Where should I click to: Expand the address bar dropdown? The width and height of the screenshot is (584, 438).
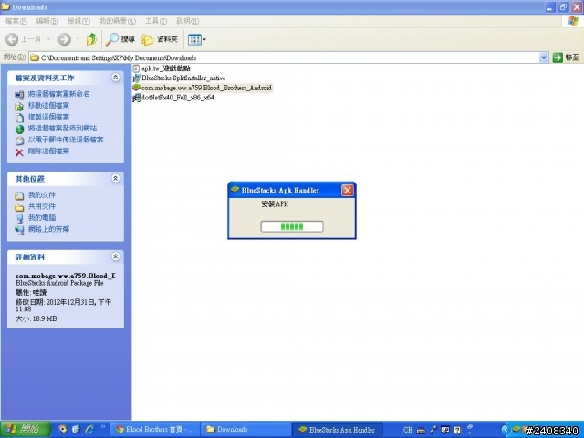[544, 57]
